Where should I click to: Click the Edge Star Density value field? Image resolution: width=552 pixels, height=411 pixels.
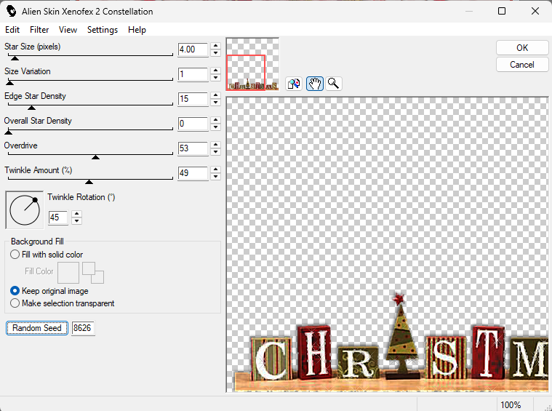193,99
